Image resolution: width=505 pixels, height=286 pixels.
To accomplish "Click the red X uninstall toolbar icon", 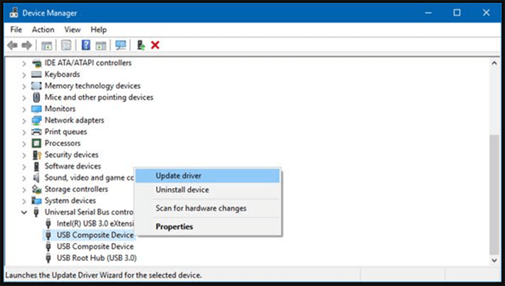I will pyautogui.click(x=155, y=45).
